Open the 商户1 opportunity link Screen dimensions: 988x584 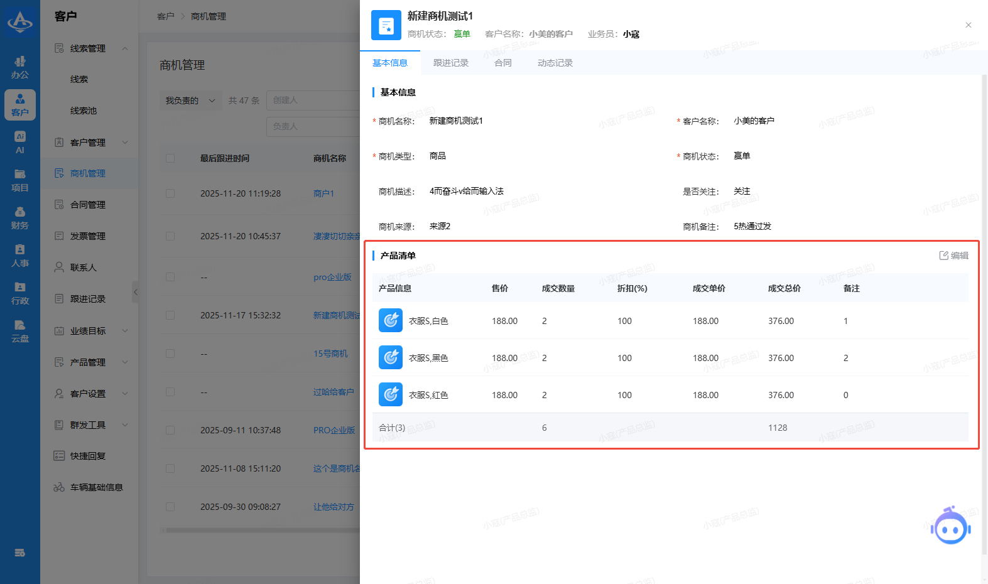click(x=323, y=193)
